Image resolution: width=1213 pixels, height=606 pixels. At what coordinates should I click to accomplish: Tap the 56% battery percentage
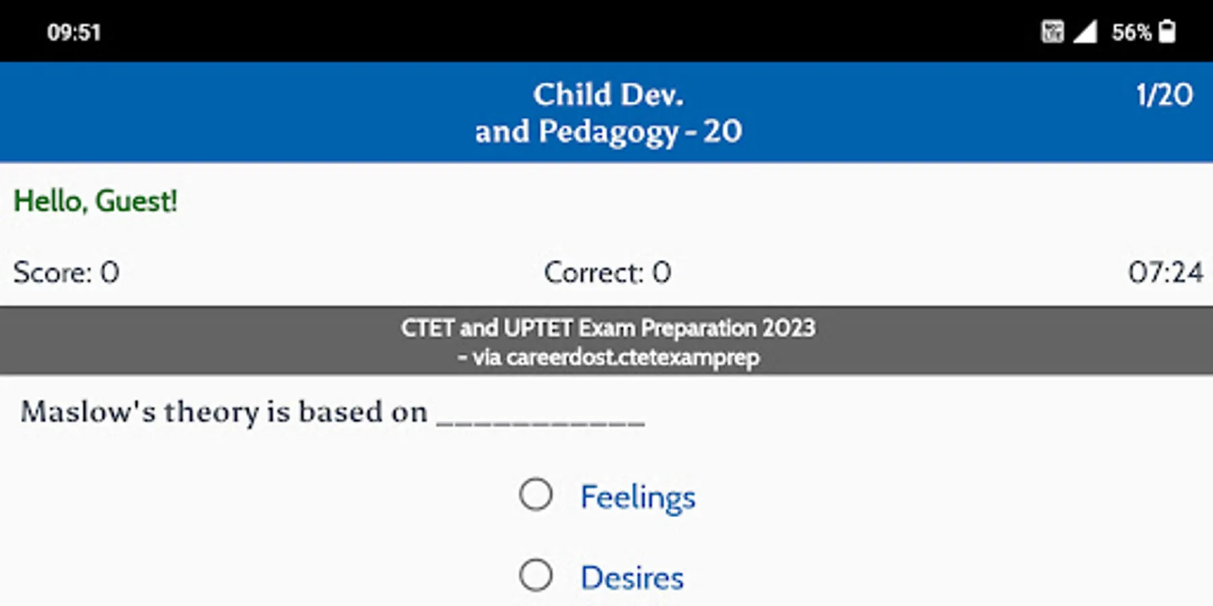click(x=1131, y=32)
